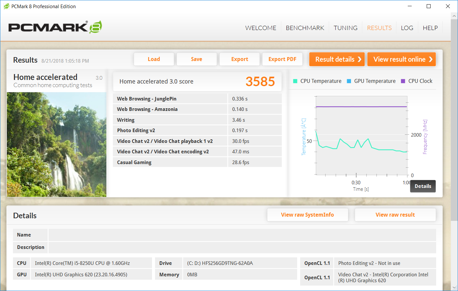Select the Results tab

(x=379, y=28)
